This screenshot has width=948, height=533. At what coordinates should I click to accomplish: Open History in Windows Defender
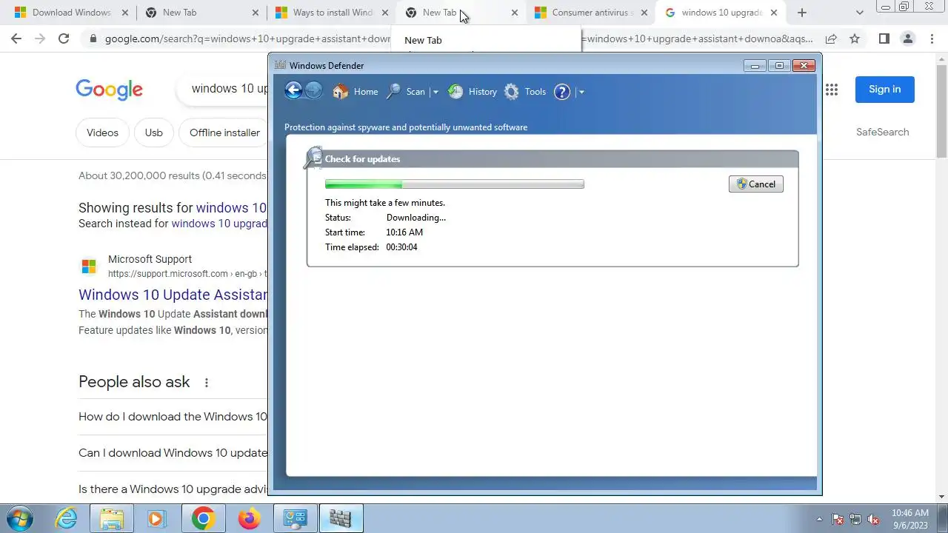pyautogui.click(x=473, y=92)
